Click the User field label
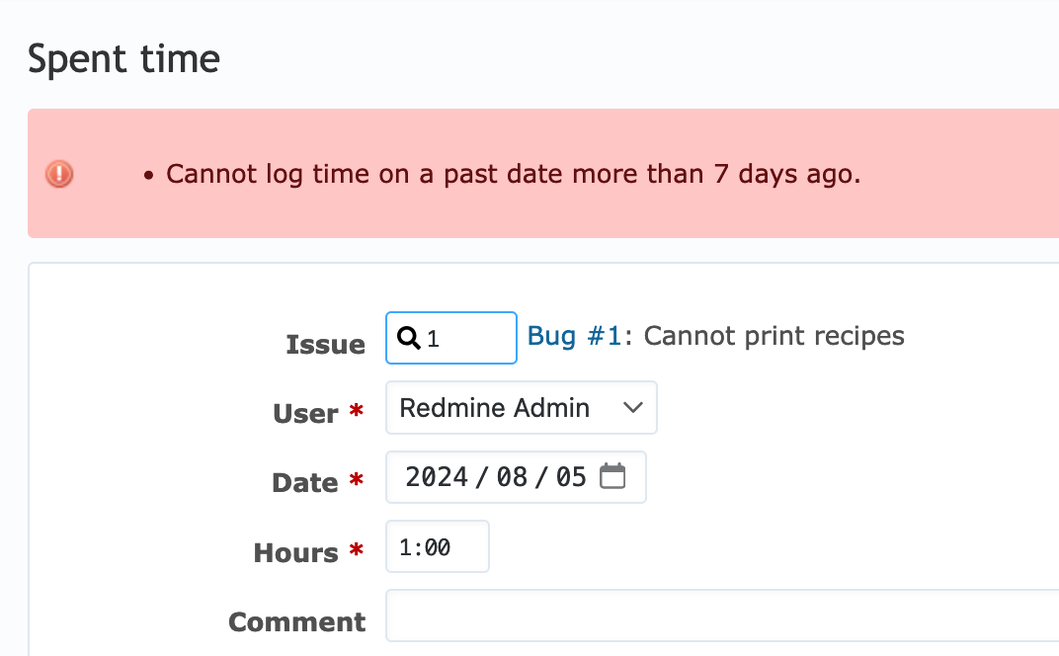 point(305,414)
